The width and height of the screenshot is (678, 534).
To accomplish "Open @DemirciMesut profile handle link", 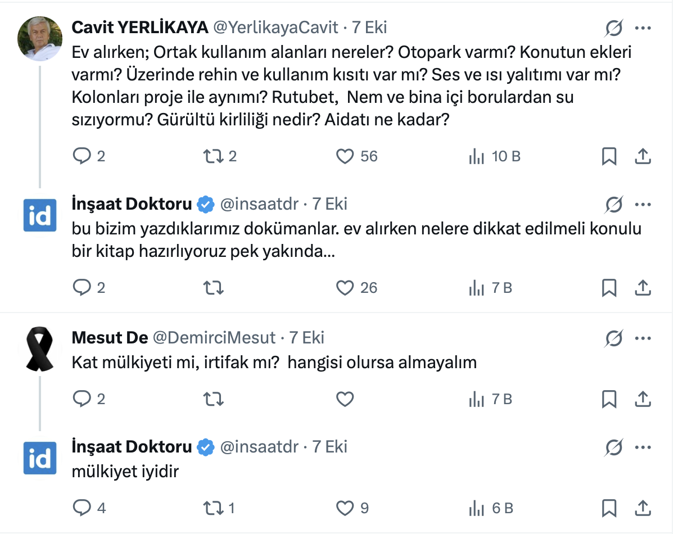I will (x=214, y=338).
